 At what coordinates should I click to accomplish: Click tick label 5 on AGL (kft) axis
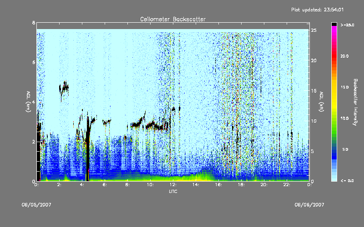pyautogui.click(x=313, y=151)
